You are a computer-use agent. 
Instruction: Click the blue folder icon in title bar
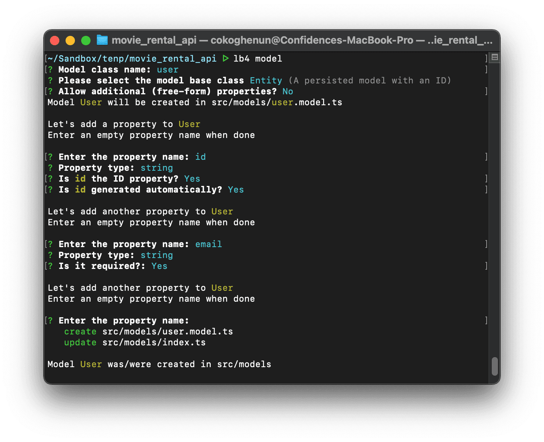coord(102,40)
